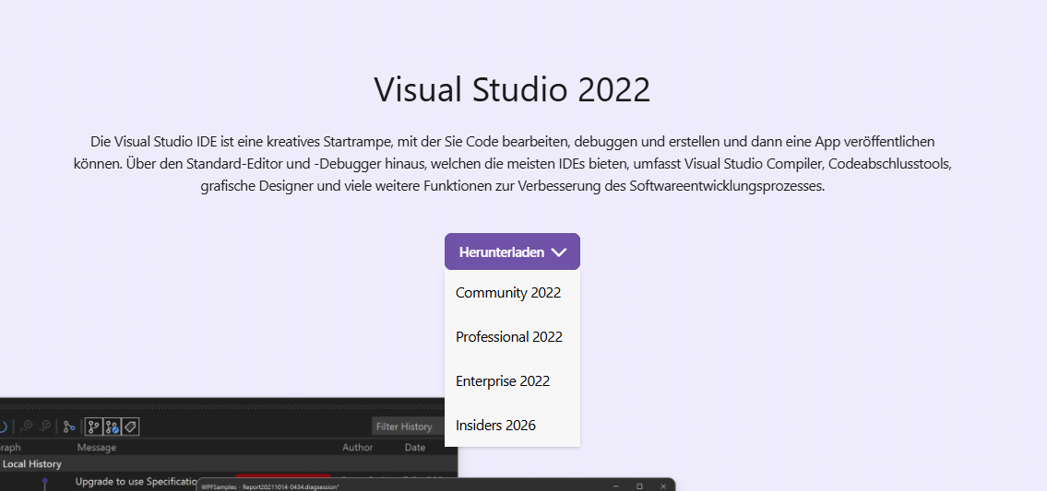The image size is (1047, 491).
Task: Click the Message column header
Action: pyautogui.click(x=97, y=448)
